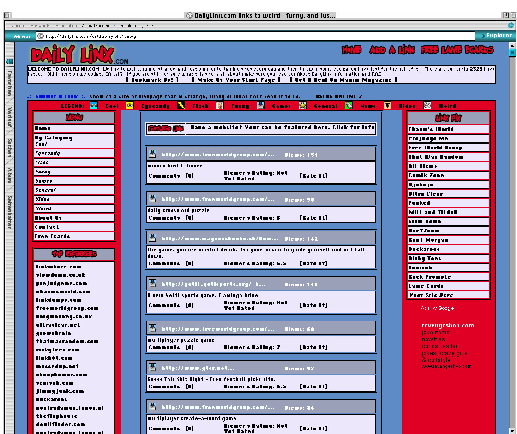Click the Eyecandy eye legend icon

click(x=130, y=106)
